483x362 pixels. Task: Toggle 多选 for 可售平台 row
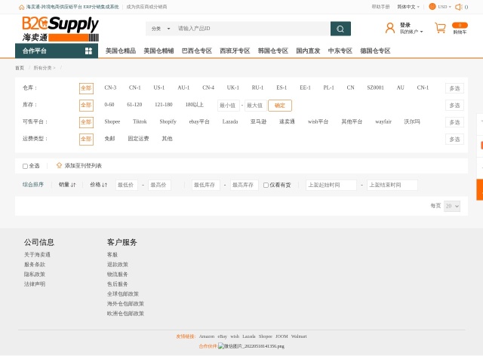(454, 122)
